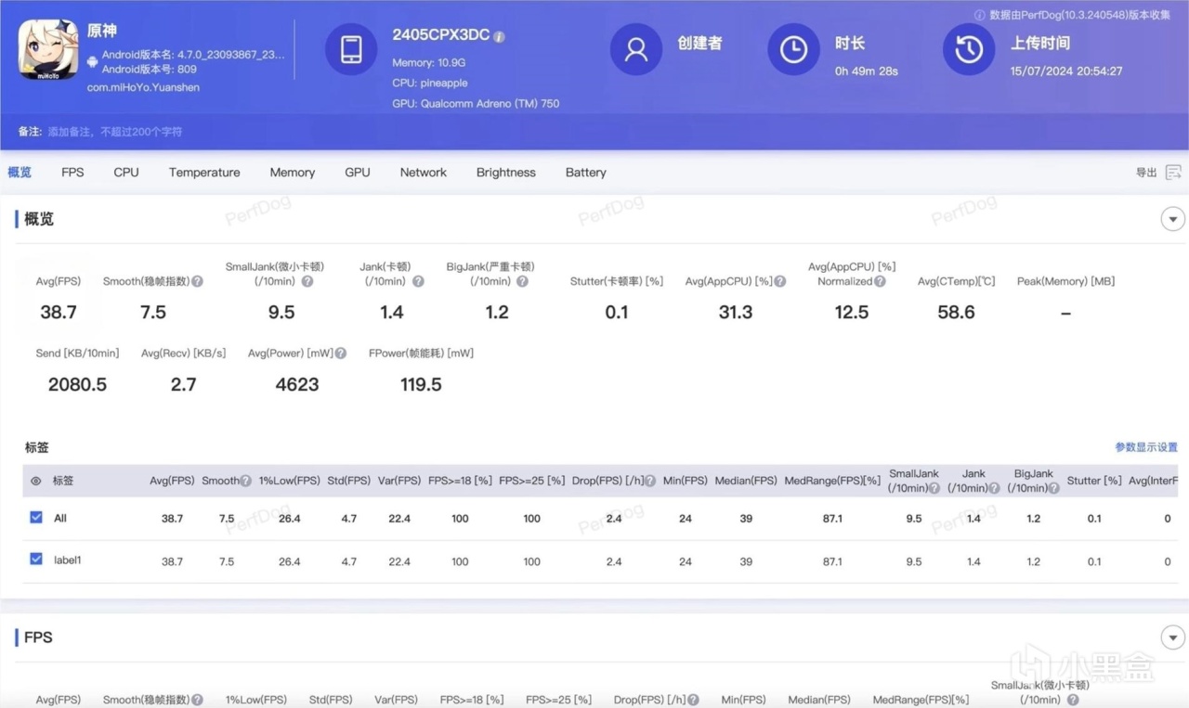Open help for Jank(卡顿) in overview metrics
This screenshot has width=1189, height=708.
click(418, 281)
